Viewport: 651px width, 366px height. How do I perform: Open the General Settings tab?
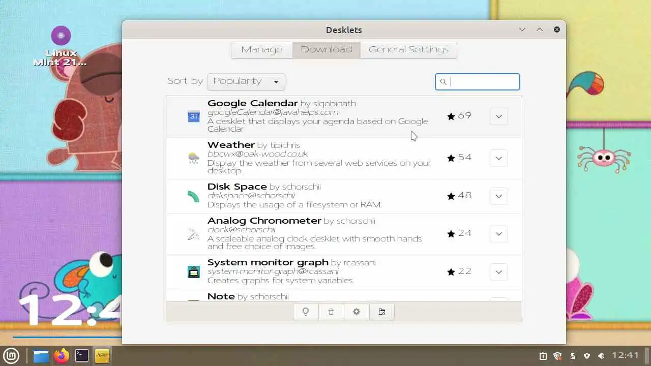coord(408,50)
